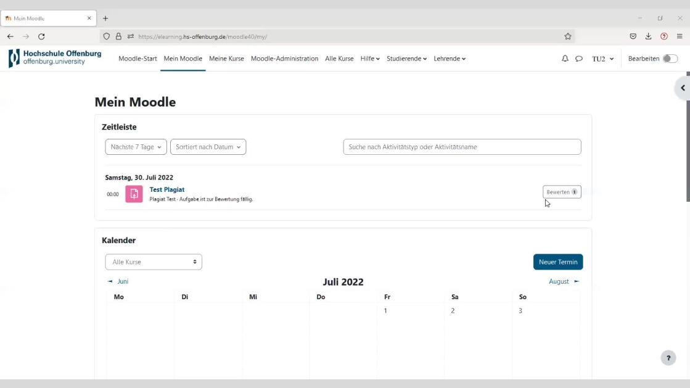
Task: Open the Nächste 7 Tage filter dropdown
Action: click(136, 147)
